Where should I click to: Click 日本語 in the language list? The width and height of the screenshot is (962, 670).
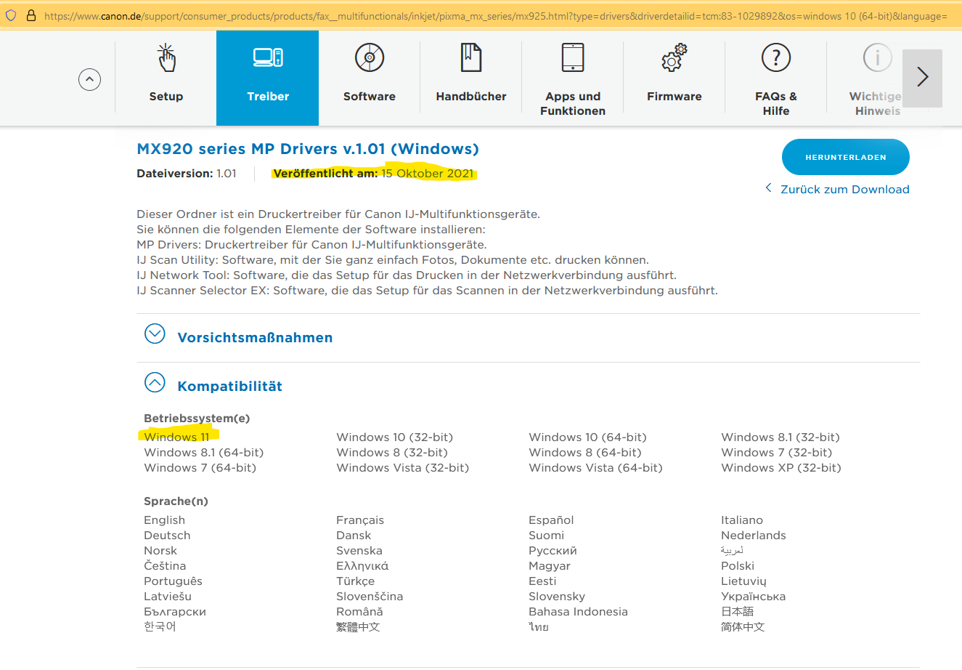click(738, 612)
